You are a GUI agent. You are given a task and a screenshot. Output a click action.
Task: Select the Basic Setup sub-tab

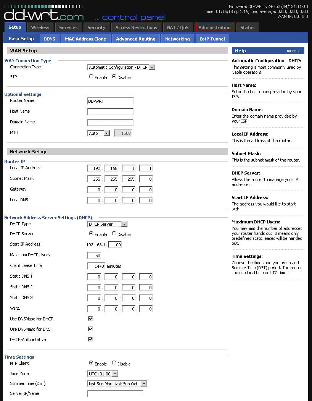tap(21, 39)
